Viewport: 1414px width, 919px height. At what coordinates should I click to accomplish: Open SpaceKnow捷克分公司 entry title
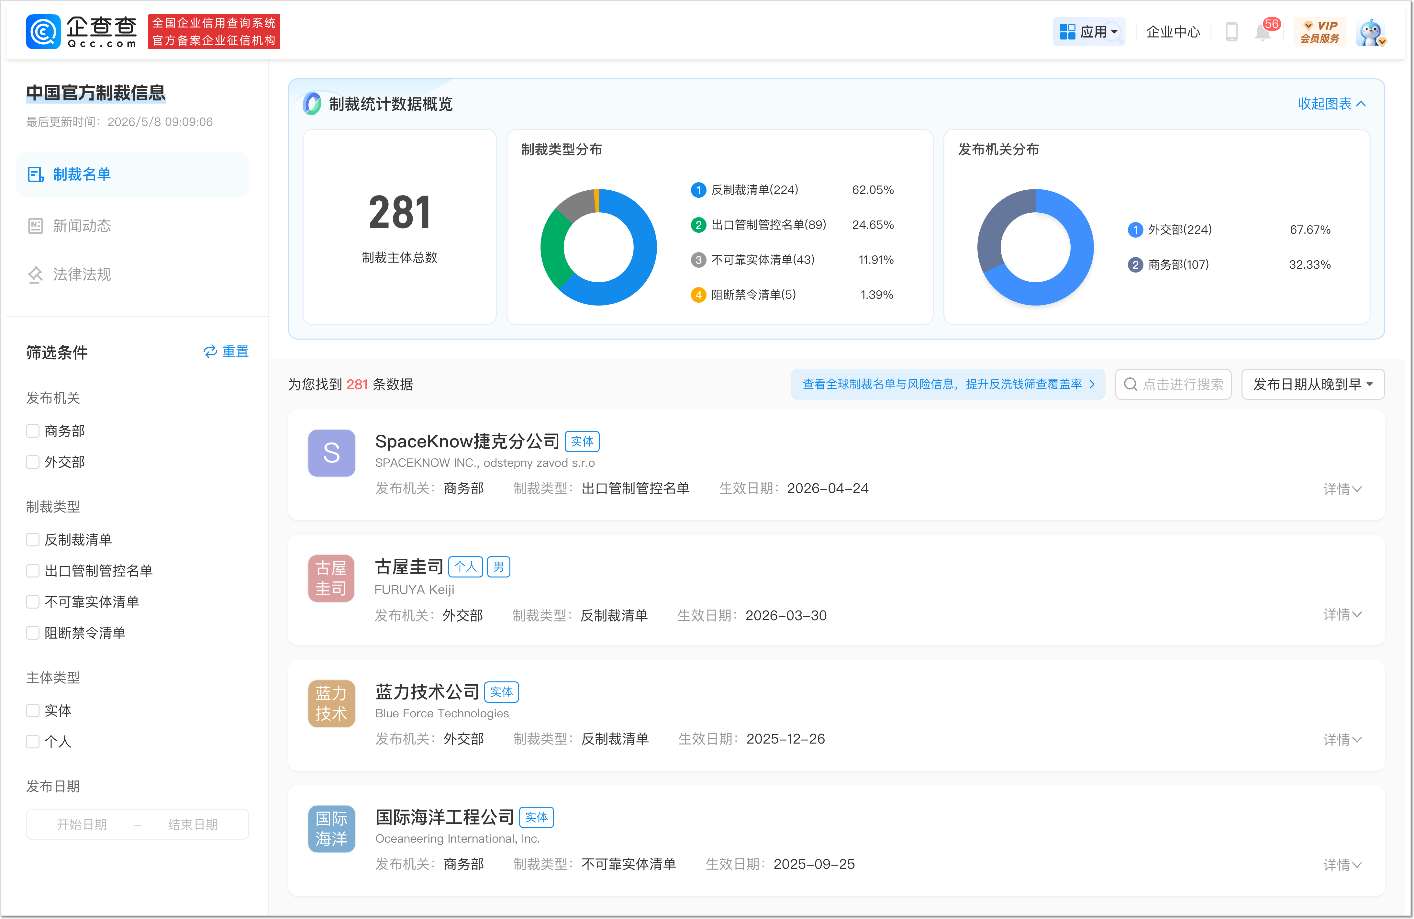click(467, 442)
